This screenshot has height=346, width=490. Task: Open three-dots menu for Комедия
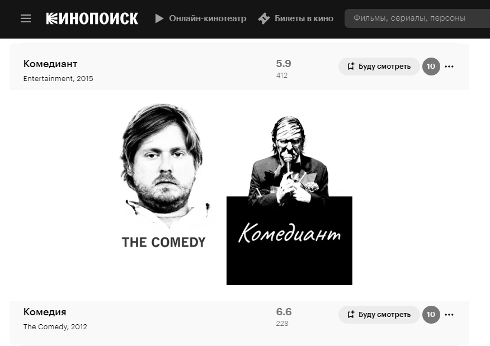tap(449, 315)
